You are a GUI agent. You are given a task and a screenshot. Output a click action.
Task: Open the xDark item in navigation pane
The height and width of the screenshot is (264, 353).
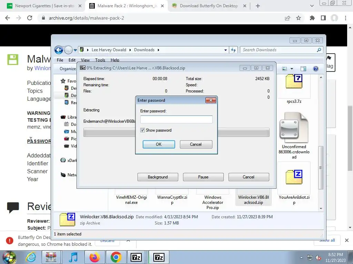point(69,160)
